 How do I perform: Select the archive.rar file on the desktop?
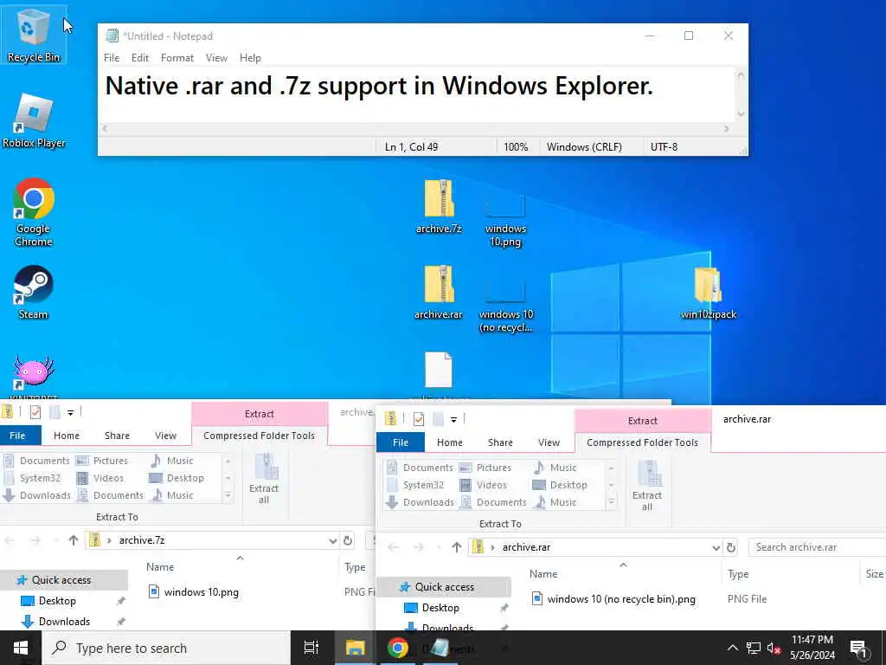pos(439,293)
